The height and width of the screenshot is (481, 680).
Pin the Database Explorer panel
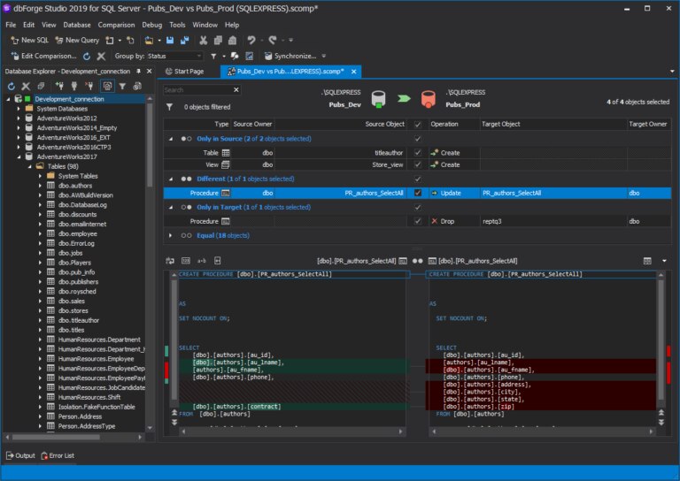(x=138, y=71)
